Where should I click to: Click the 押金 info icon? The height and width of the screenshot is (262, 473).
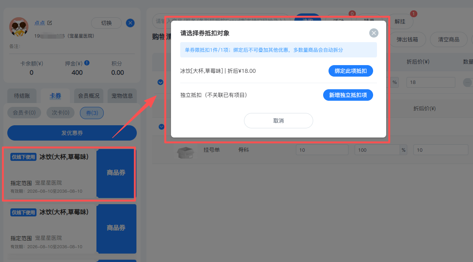[x=87, y=63]
